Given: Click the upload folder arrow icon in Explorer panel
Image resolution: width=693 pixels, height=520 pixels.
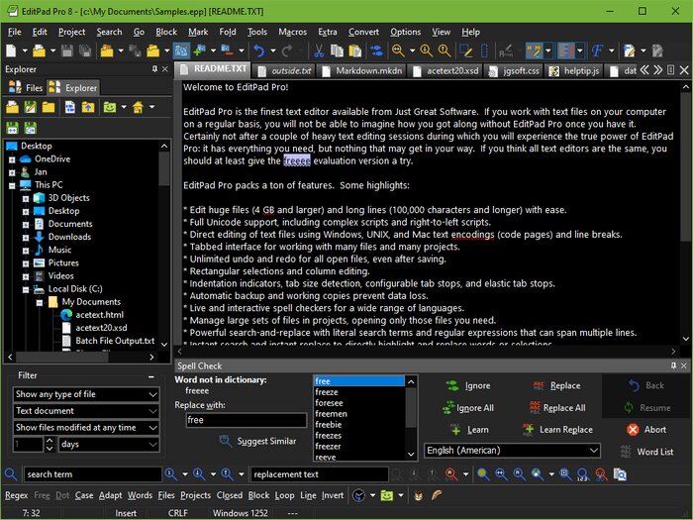Looking at the screenshot, I should pos(88,107).
